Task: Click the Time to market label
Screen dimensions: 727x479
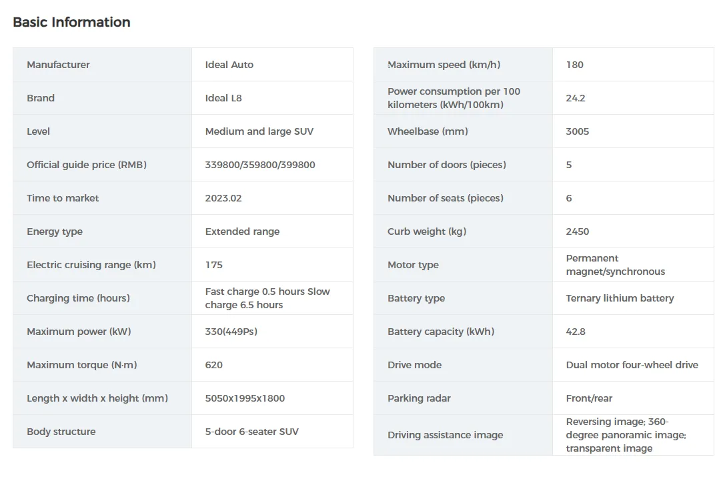Action: click(63, 198)
